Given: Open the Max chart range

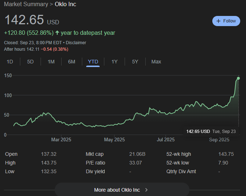Looking at the screenshot, I should [x=156, y=62].
